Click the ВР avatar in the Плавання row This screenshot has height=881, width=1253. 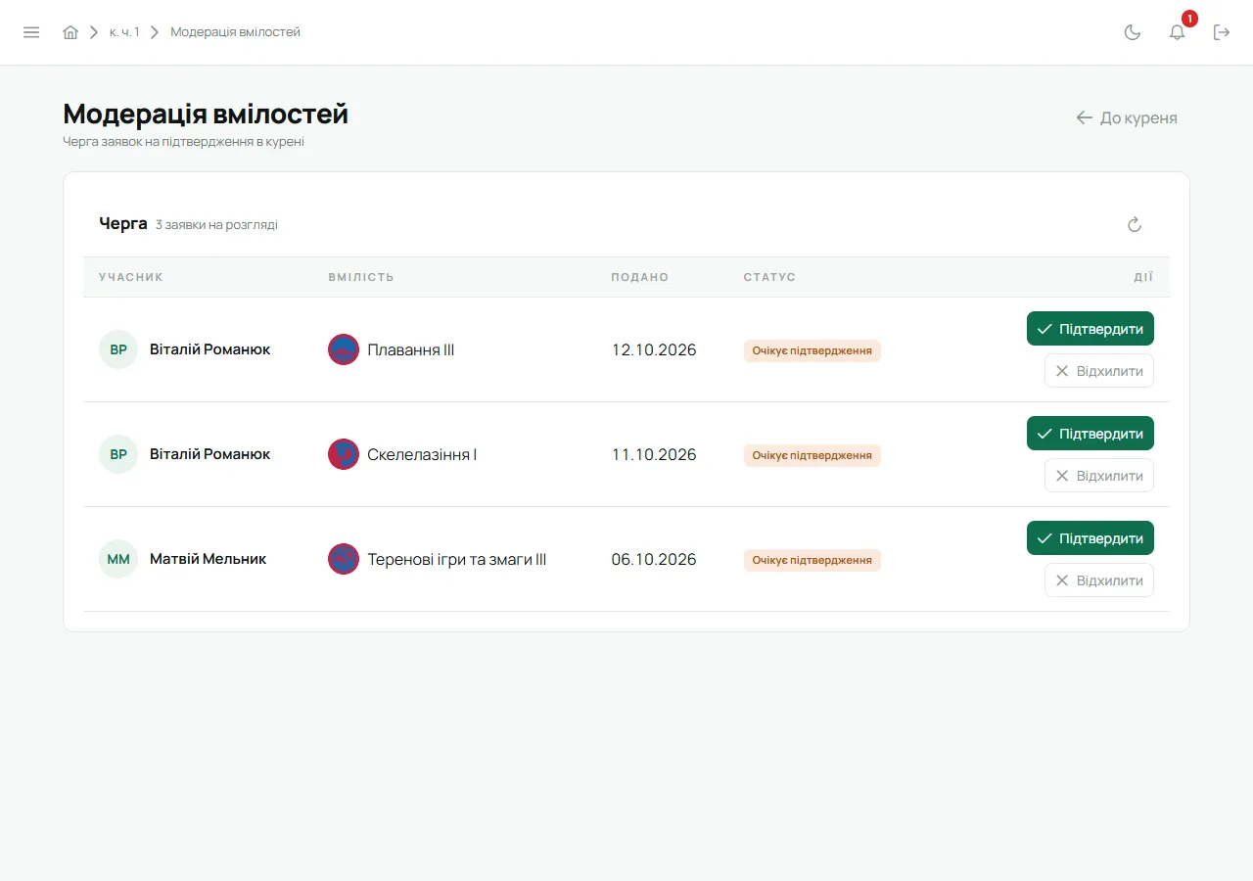(x=118, y=349)
